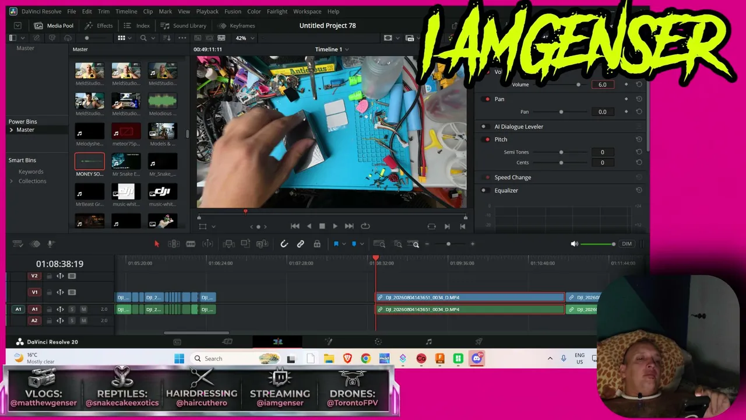Open the Effects panel button
This screenshot has width=746, height=420.
coord(98,26)
